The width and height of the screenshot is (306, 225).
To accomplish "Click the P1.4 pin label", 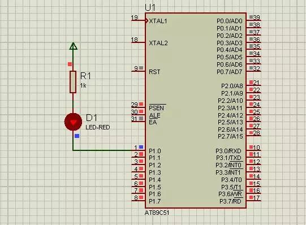I will click(x=155, y=180).
